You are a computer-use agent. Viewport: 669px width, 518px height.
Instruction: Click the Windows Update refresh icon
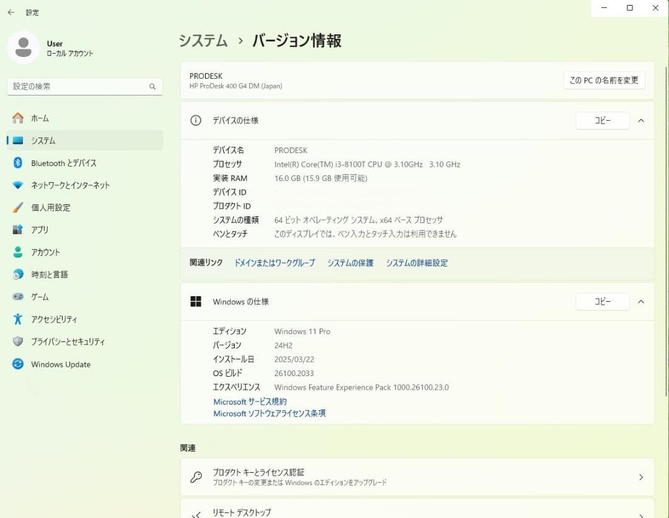pyautogui.click(x=18, y=364)
